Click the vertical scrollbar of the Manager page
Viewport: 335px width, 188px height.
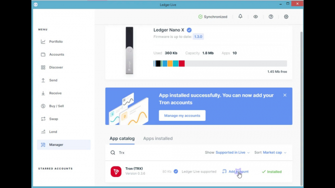click(301, 108)
